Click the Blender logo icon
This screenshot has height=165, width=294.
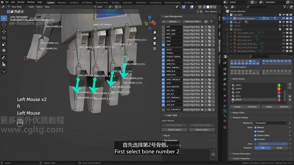point(2,2)
